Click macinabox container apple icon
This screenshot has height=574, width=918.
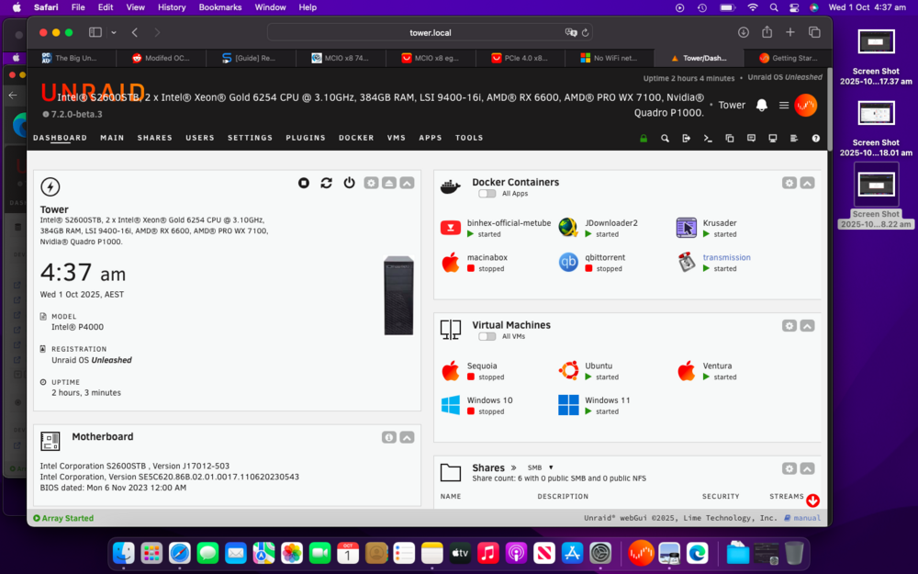[450, 263]
